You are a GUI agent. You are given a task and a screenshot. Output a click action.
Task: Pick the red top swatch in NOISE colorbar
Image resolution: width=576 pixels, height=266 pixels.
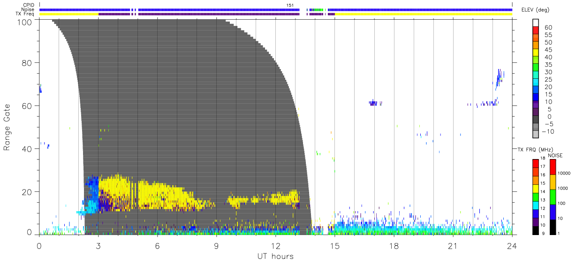point(553,166)
